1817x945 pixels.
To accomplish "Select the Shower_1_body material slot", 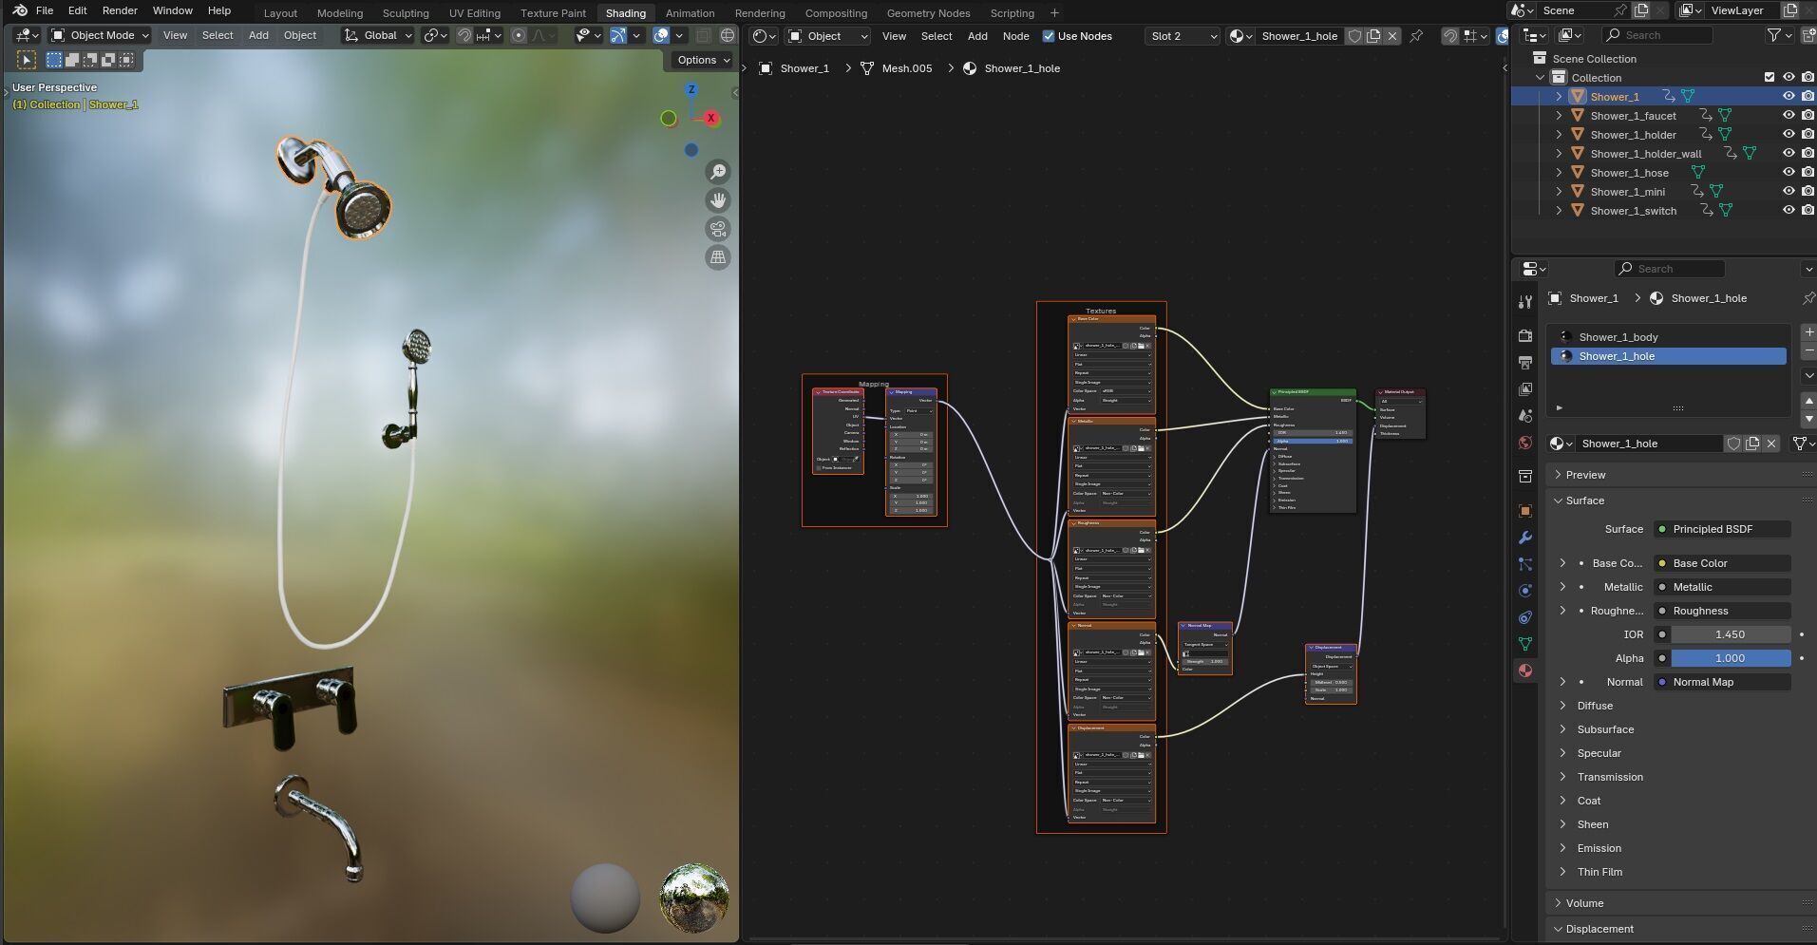I will point(1668,337).
